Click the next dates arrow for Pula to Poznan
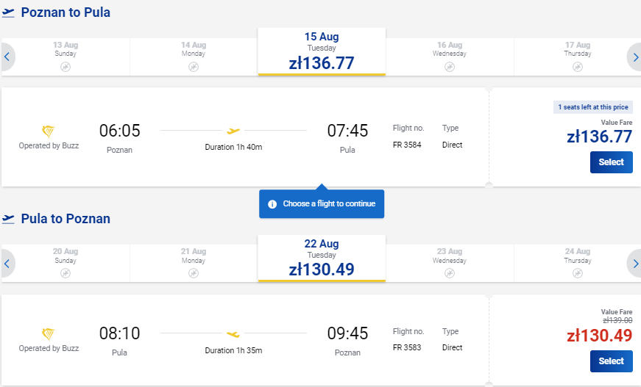Viewport: 641px width, 387px height. [635, 264]
